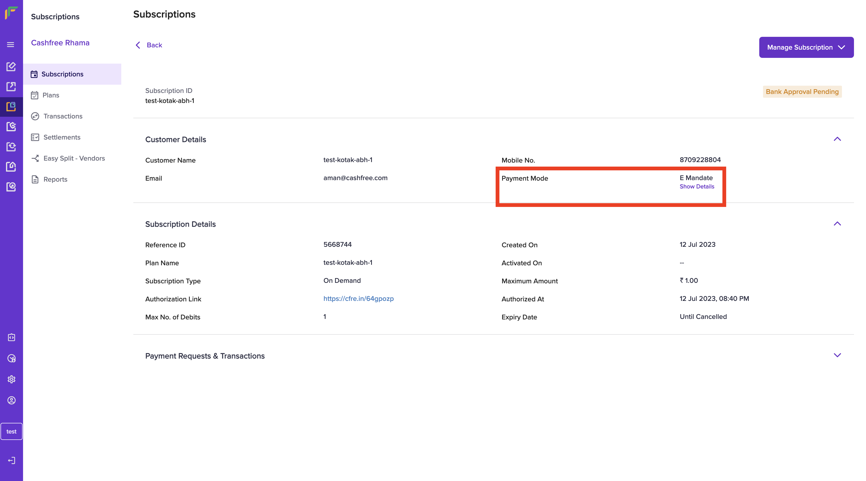Open the cfre.in authorization link

pyautogui.click(x=358, y=298)
